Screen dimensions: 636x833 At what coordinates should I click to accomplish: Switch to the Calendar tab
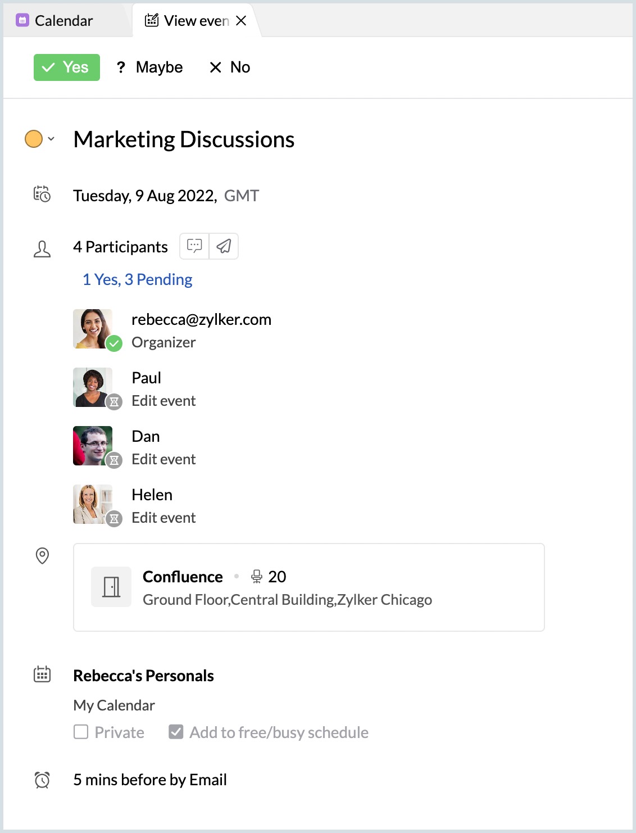click(63, 21)
